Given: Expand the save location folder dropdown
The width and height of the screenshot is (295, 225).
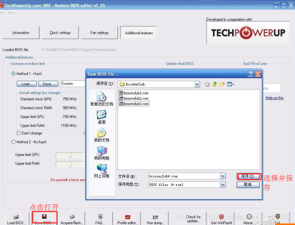Looking at the screenshot, I should click(197, 84).
